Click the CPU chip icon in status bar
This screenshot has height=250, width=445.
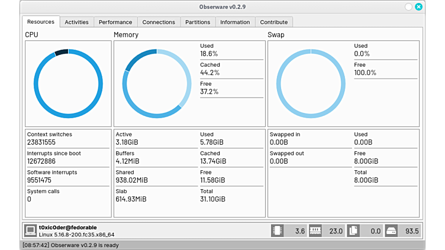pos(278,230)
